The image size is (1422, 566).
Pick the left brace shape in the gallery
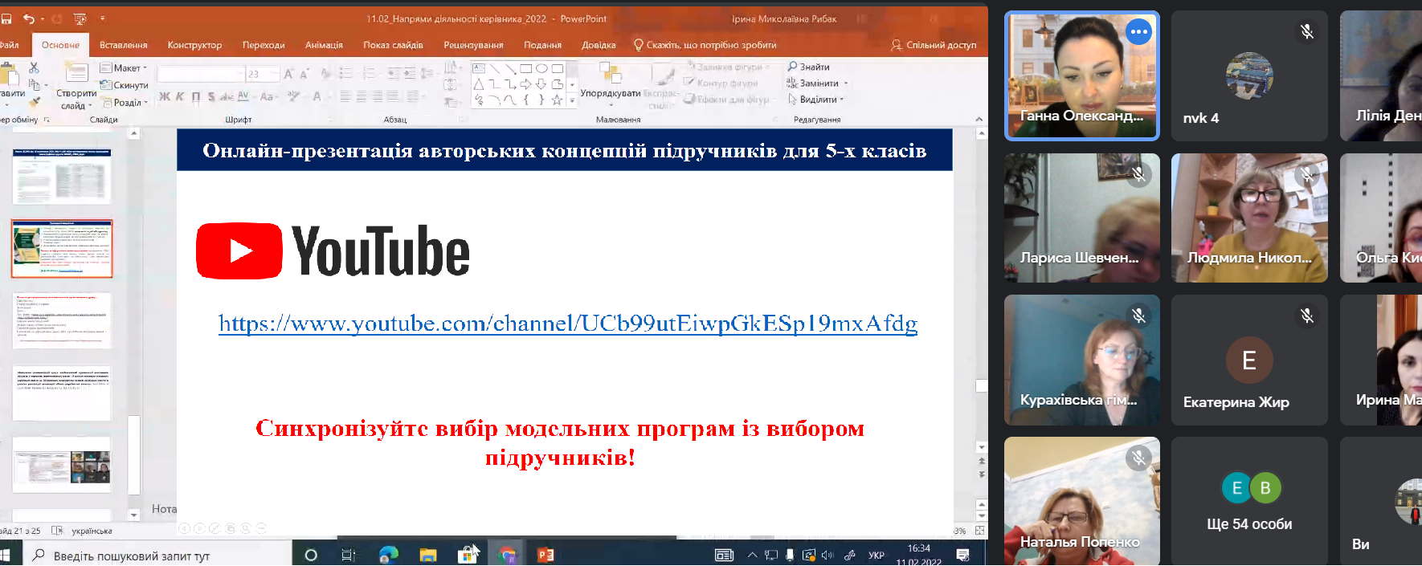(525, 100)
